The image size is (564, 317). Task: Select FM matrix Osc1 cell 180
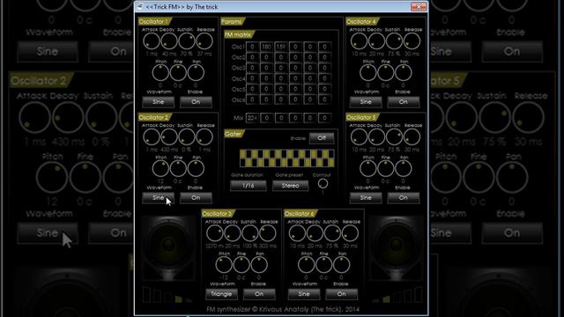[x=266, y=47]
